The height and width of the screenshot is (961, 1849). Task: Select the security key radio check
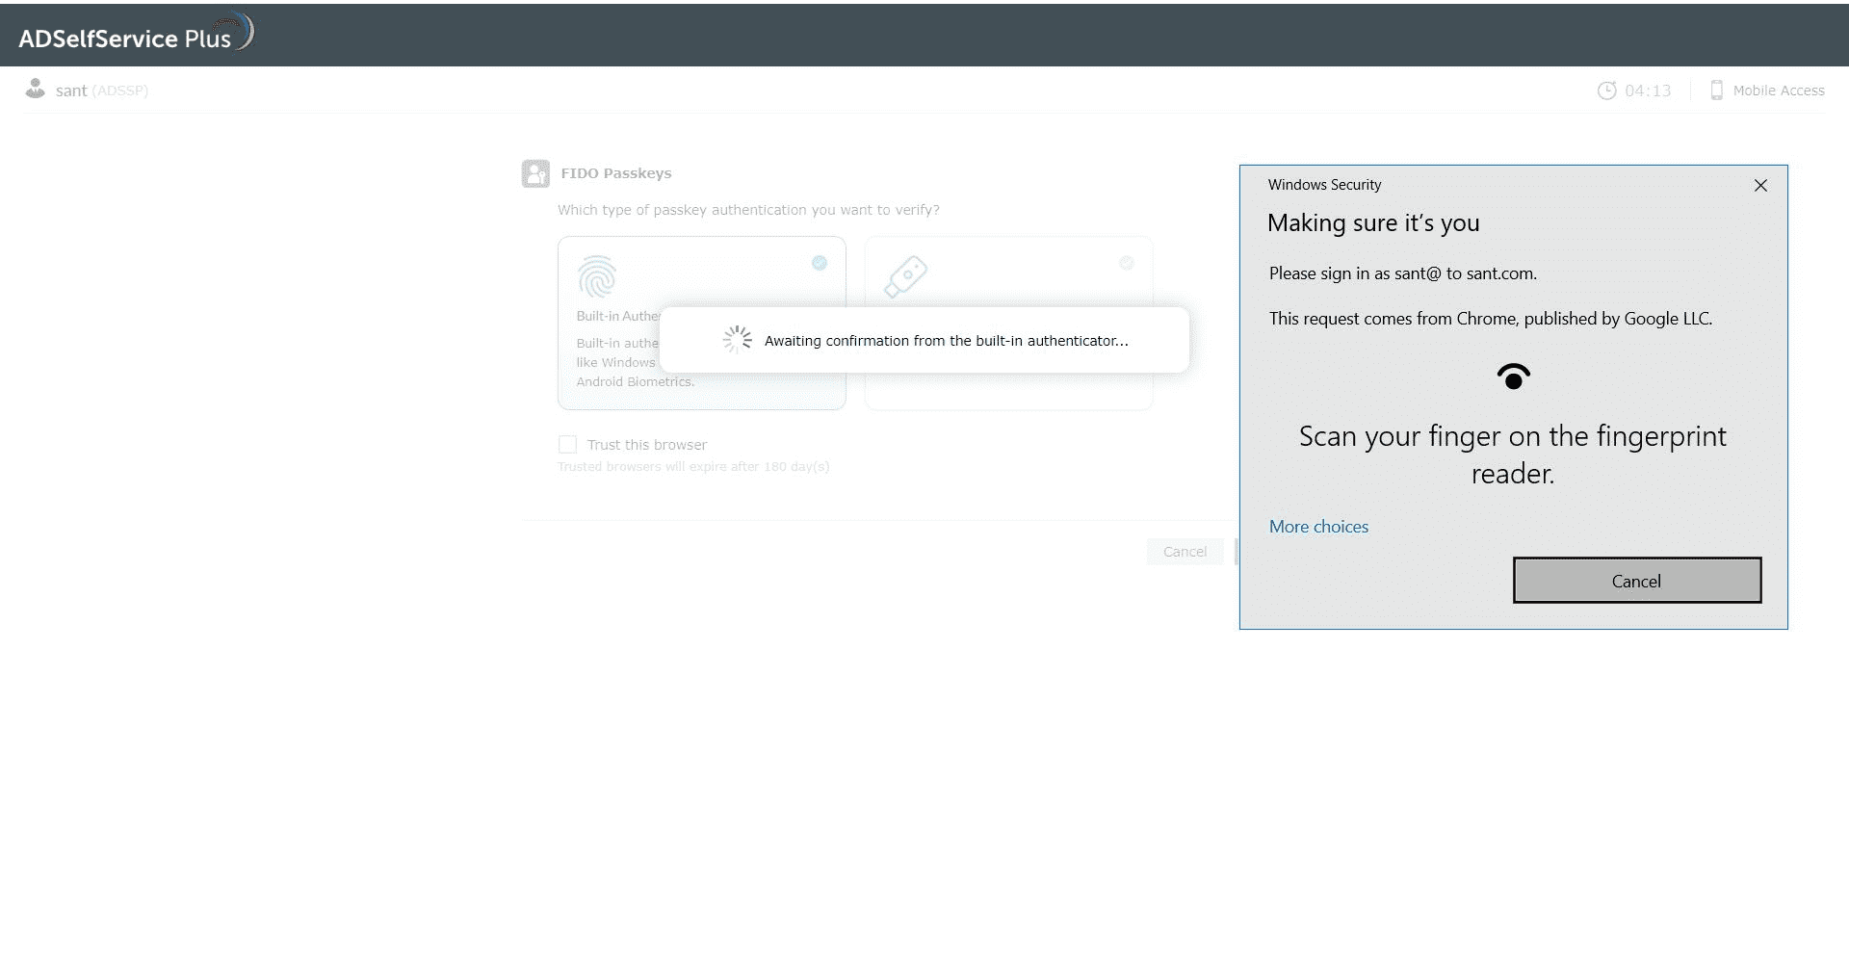click(1127, 263)
